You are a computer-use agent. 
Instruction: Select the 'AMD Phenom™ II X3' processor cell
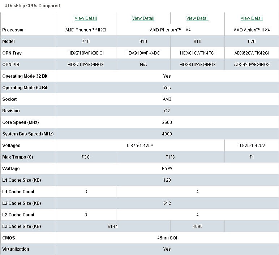[86, 30]
